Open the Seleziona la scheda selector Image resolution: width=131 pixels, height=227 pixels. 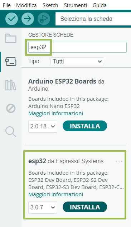click(93, 19)
